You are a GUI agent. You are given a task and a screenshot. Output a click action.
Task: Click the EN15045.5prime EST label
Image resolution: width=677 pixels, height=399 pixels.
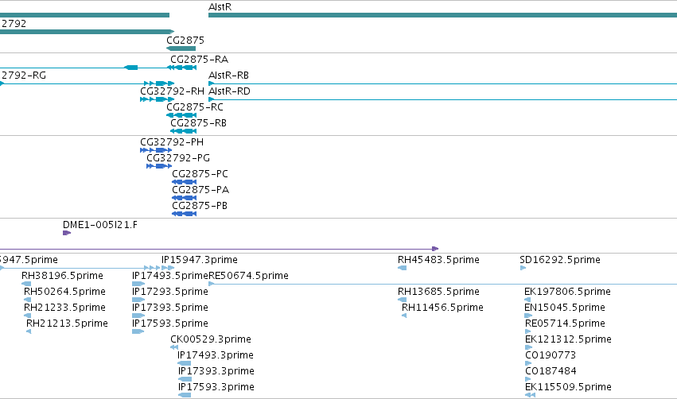tap(564, 308)
